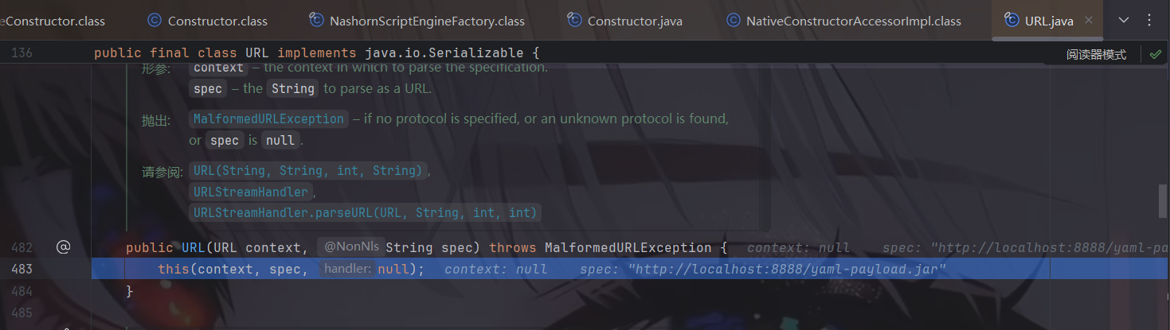This screenshot has height=330, width=1170.
Task: Click line number 483 in the gutter
Action: 22,270
